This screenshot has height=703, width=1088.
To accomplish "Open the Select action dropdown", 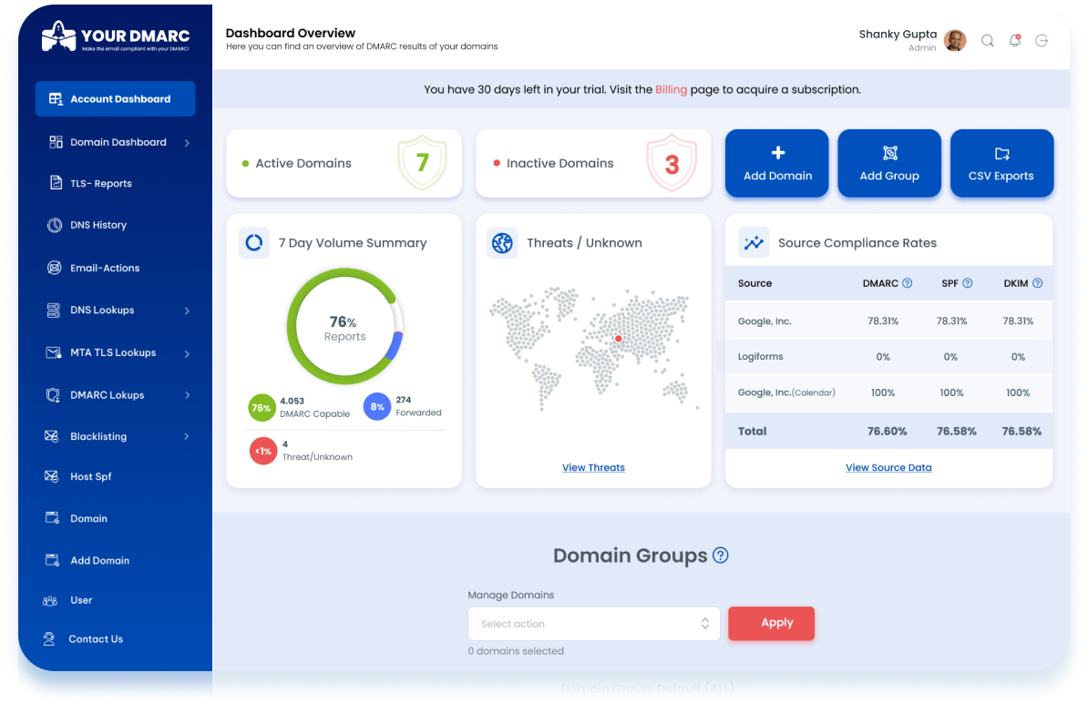I will coord(593,624).
